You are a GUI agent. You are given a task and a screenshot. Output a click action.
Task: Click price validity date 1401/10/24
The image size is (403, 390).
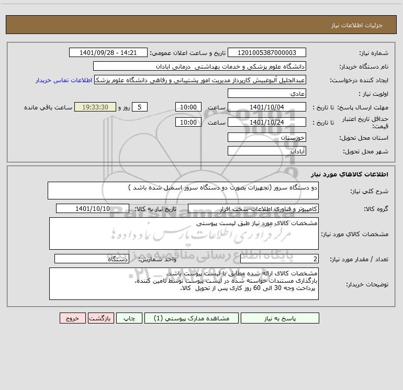pos(267,122)
